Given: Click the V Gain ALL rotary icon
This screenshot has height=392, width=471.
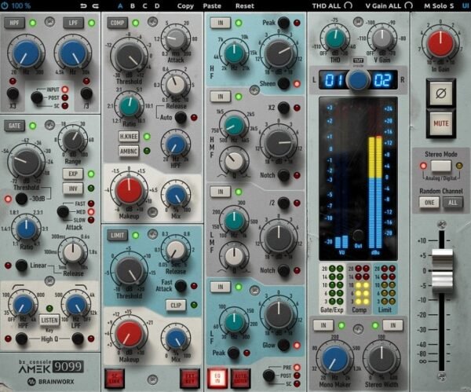Looking at the screenshot, I should (408, 5).
